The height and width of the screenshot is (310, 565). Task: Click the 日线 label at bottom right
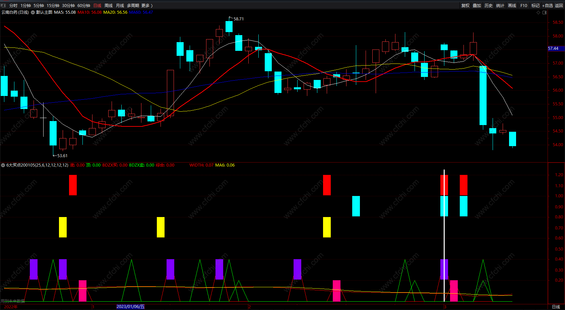[x=556, y=307]
